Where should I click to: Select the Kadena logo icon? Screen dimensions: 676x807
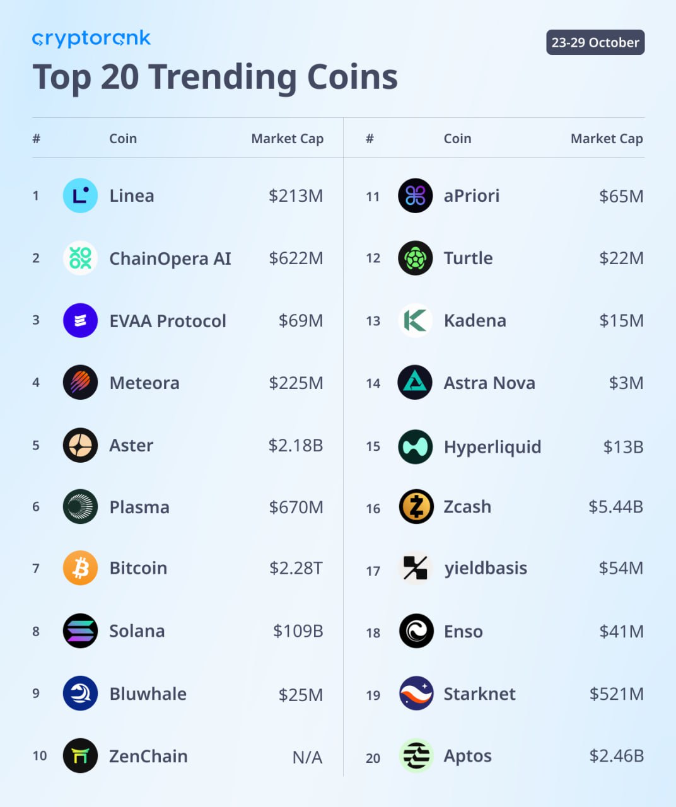click(415, 320)
